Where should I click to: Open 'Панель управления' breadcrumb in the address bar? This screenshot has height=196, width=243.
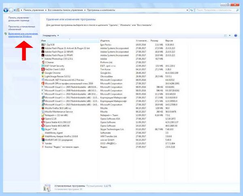coord(34,10)
